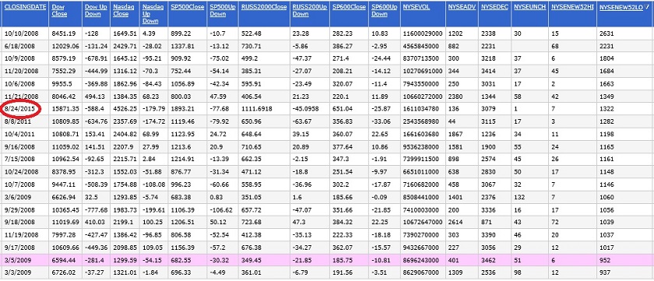This screenshot has width=654, height=281.
Task: Click the NYSEUNCH column header
Action: [x=529, y=7]
